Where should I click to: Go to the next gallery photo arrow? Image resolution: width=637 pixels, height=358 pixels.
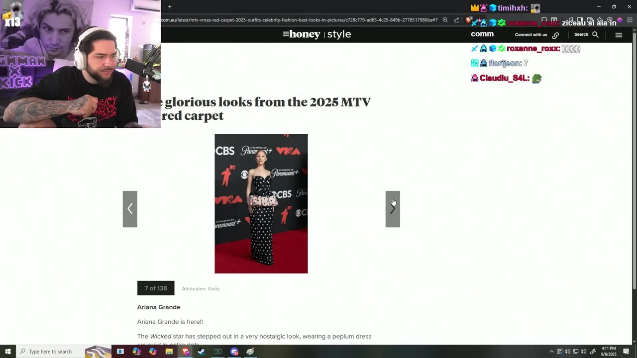tap(393, 209)
